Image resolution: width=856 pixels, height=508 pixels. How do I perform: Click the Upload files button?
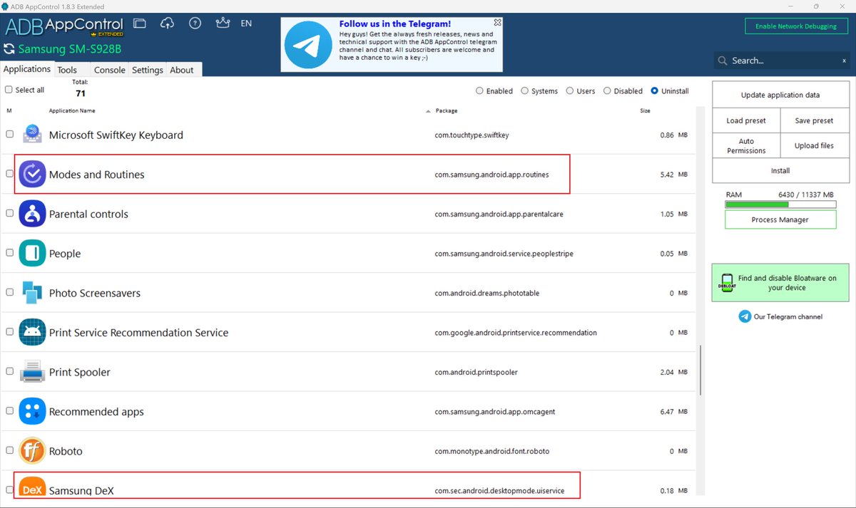pyautogui.click(x=814, y=145)
